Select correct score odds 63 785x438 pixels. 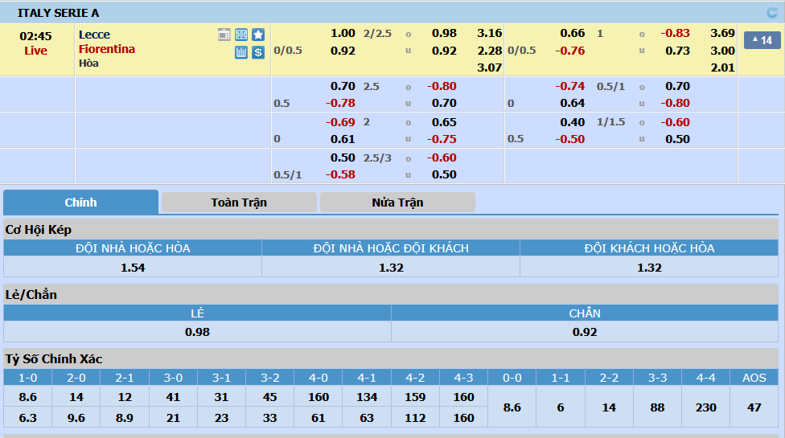coord(367,417)
